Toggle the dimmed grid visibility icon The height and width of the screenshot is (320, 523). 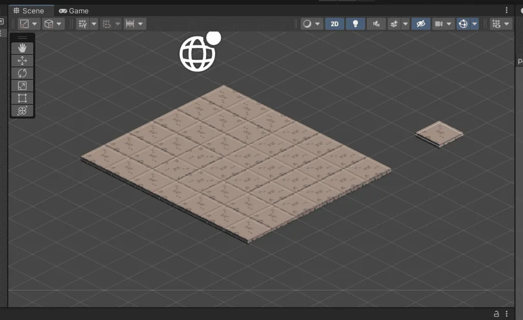[107, 24]
